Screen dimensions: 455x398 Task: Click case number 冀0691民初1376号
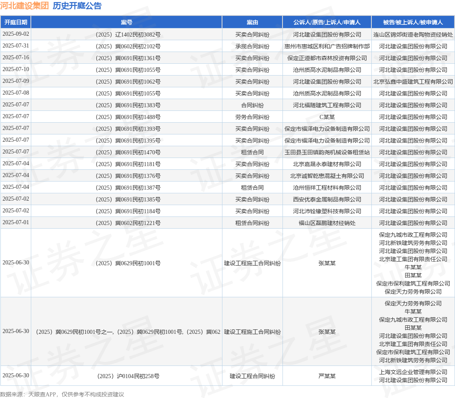point(128,175)
